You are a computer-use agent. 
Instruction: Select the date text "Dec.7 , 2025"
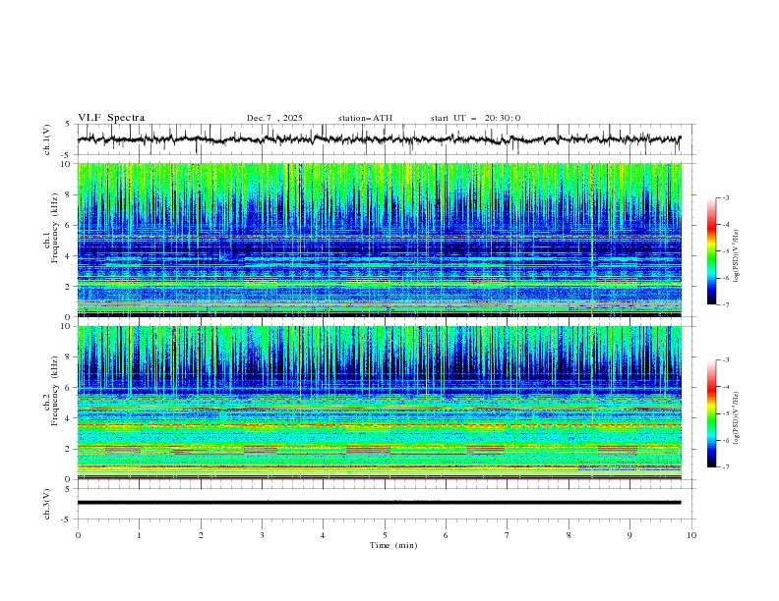(x=274, y=118)
